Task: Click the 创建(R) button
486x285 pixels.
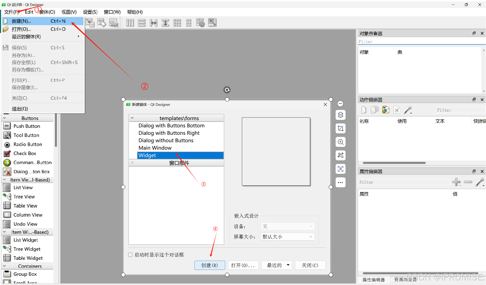Action: (209, 265)
